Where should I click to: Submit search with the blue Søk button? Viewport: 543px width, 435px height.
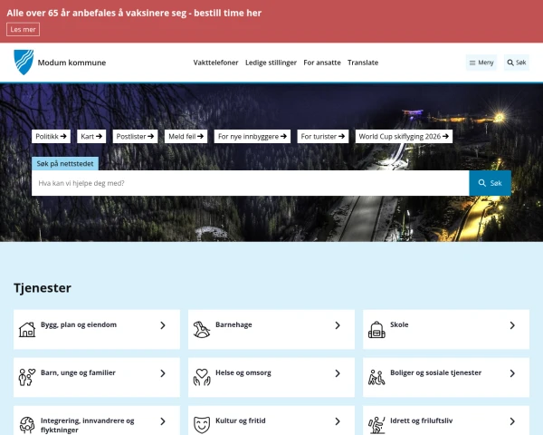coord(490,183)
